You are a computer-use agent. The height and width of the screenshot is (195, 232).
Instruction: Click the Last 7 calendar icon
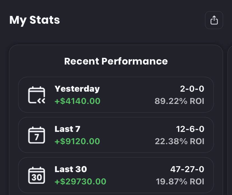37,135
